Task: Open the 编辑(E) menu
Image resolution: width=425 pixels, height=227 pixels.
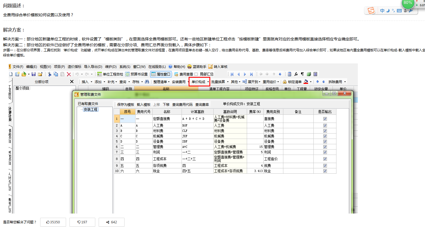Action: (31, 67)
